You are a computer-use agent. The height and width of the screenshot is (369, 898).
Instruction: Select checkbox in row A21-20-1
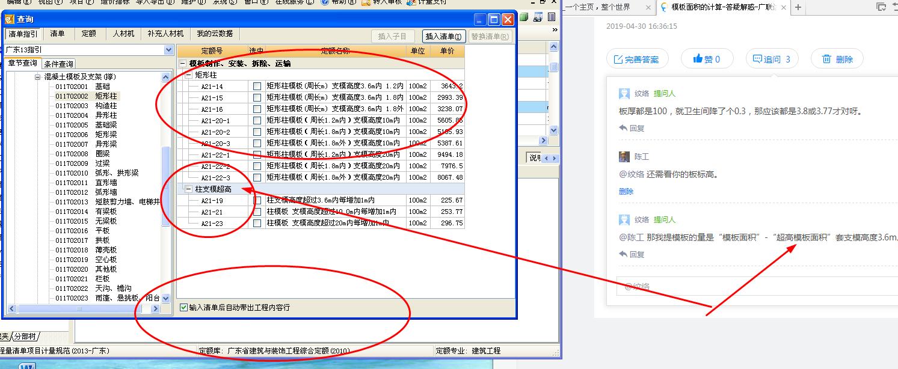[257, 121]
